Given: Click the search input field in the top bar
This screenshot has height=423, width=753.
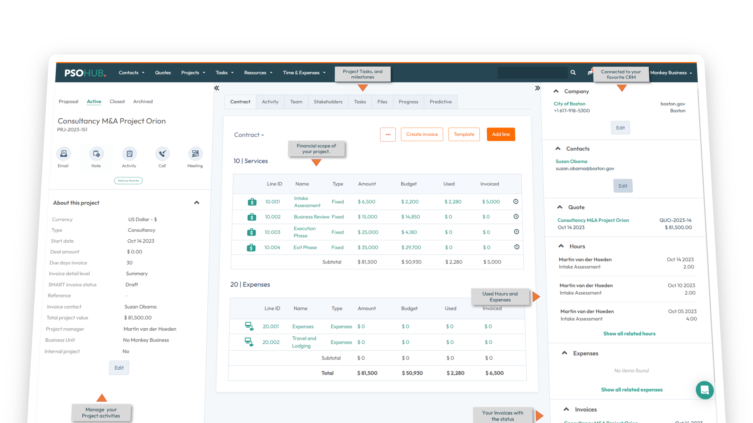Looking at the screenshot, I should click(x=532, y=73).
